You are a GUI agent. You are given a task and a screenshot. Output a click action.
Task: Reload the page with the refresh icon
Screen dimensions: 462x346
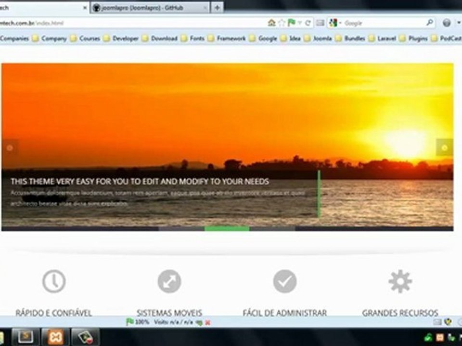click(x=308, y=23)
